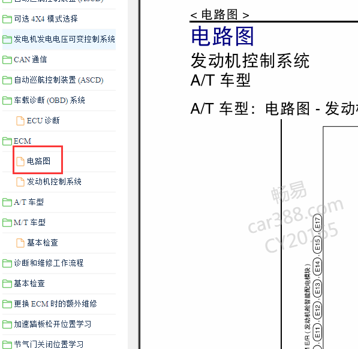The image size is (358, 349).
Task: Click the E13 connector label in the diagram
Action: pos(317,288)
